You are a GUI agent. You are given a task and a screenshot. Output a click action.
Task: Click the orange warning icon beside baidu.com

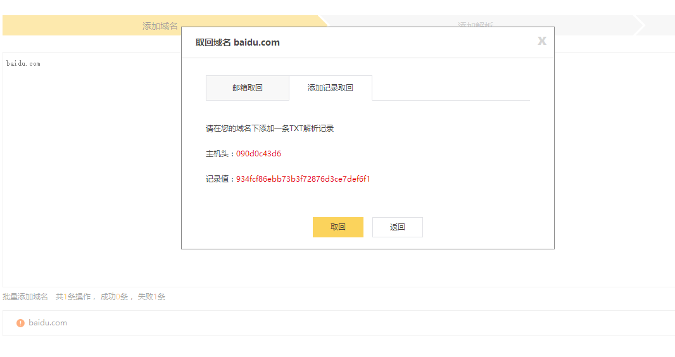[x=20, y=323]
